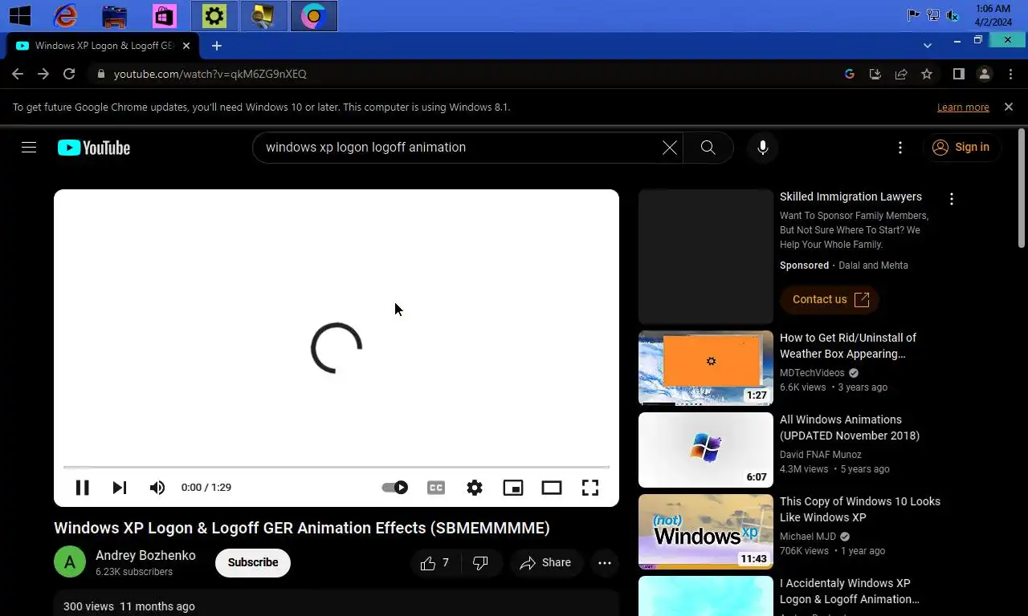The width and height of the screenshot is (1028, 616).
Task: Dislike the video thumbs down button
Action: [481, 563]
